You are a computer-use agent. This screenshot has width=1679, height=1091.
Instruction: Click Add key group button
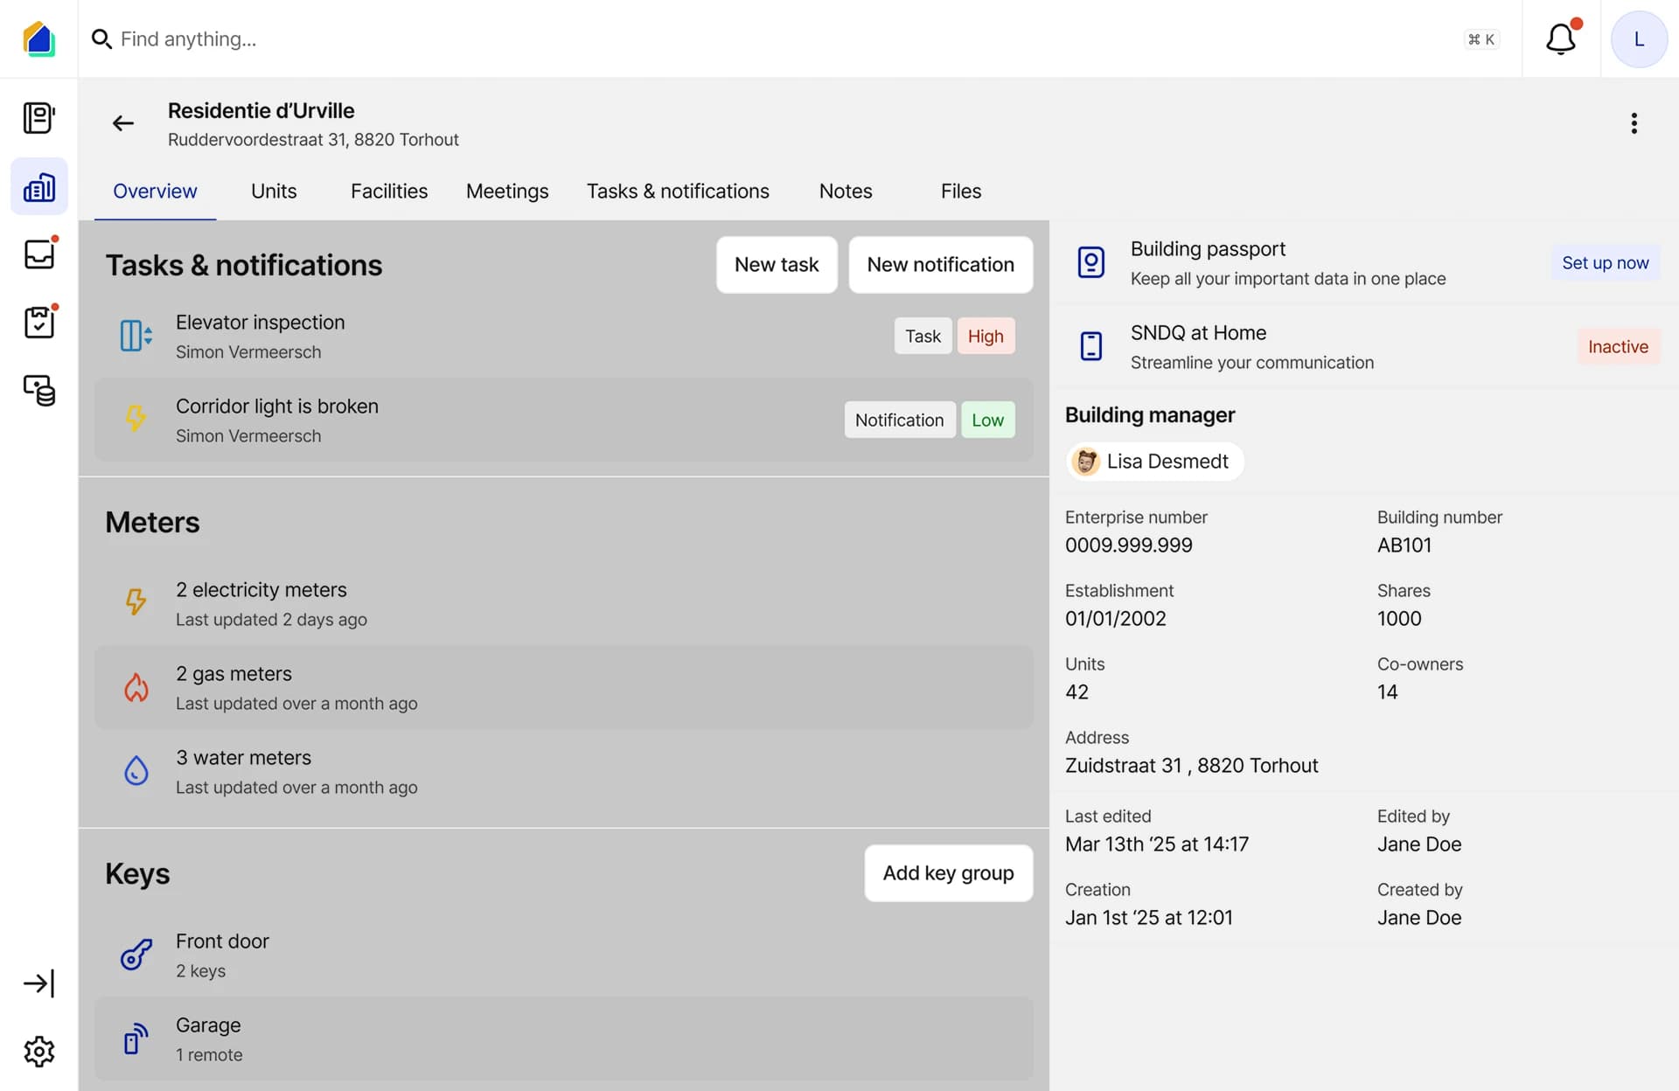click(948, 873)
